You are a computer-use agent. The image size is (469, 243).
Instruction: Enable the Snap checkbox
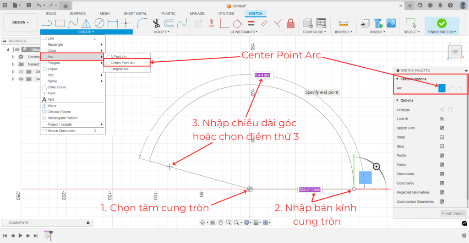coord(442,137)
